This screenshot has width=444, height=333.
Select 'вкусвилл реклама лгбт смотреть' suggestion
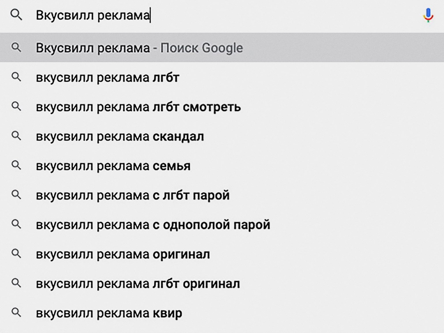[x=222, y=107]
